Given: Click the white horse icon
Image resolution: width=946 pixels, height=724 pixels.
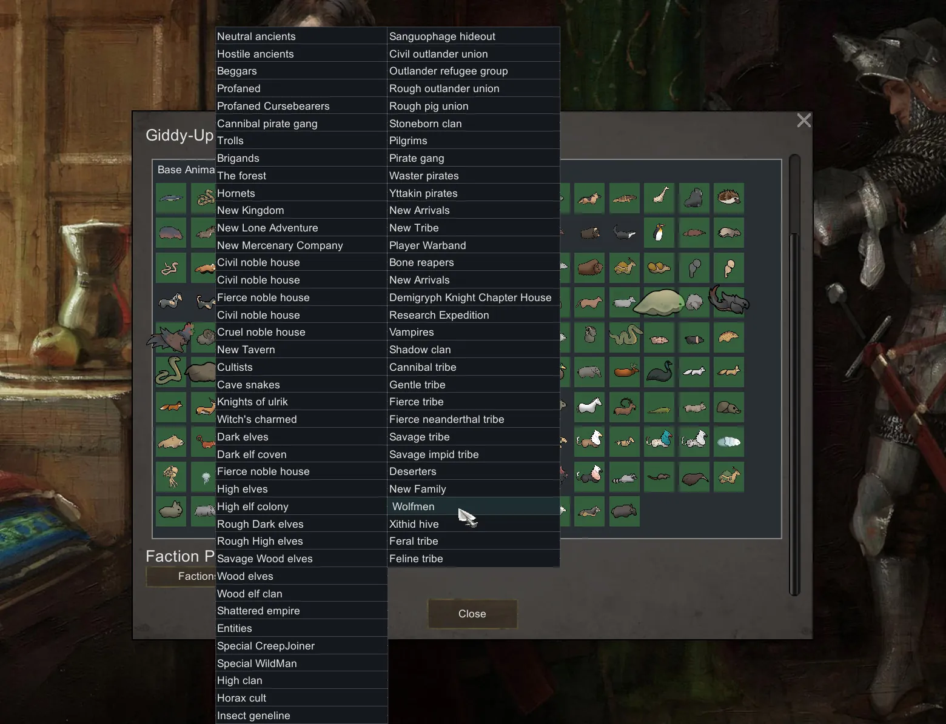Looking at the screenshot, I should tap(589, 407).
